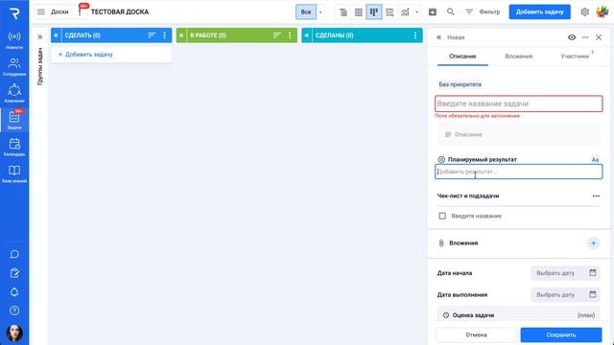614x345 pixels.
Task: Open the analytics chart view
Action: click(x=405, y=12)
